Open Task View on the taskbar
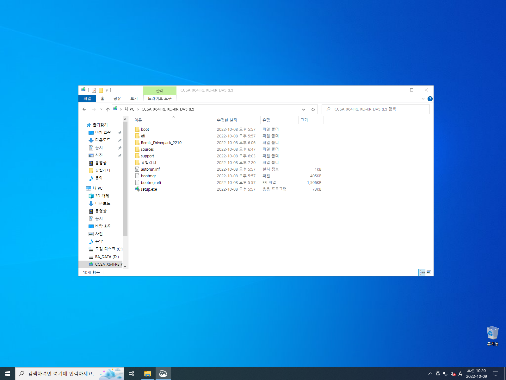506x380 pixels. pos(132,374)
